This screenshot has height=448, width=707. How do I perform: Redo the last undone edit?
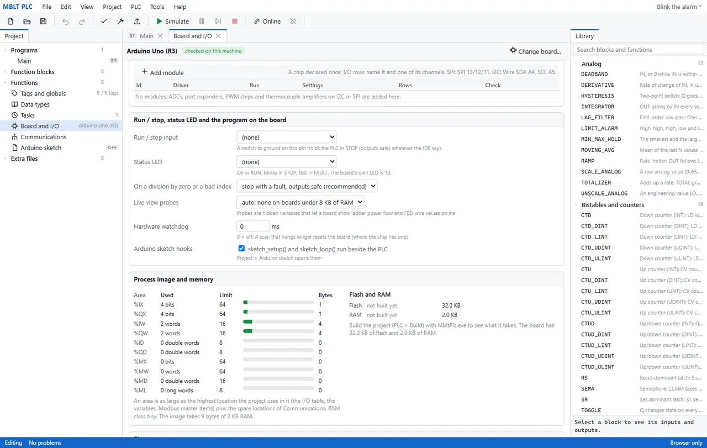pos(82,22)
